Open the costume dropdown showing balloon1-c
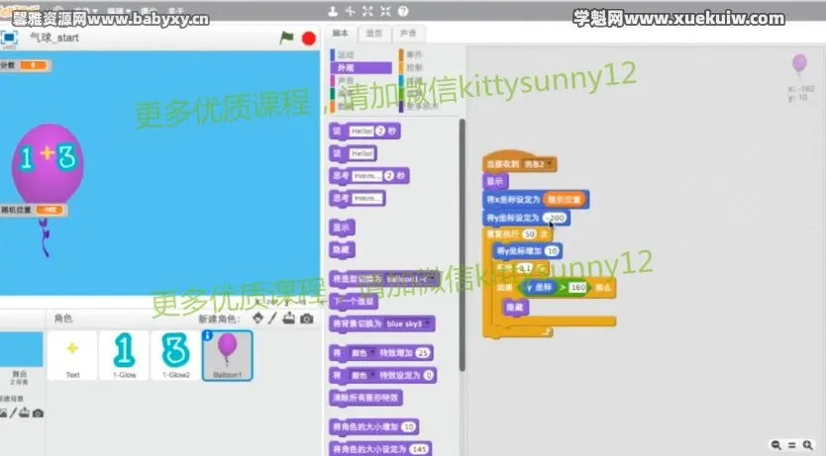This screenshot has height=456, width=826. (411, 280)
